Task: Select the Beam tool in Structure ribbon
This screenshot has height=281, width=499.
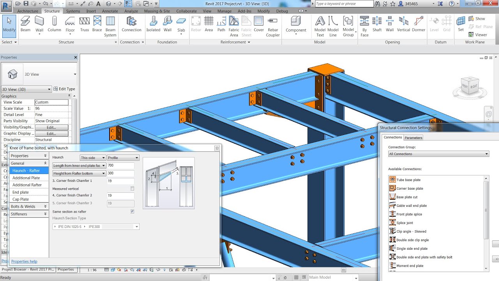Action: [25, 24]
